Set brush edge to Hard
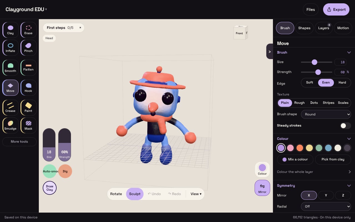This screenshot has height=222, width=355. [x=342, y=82]
